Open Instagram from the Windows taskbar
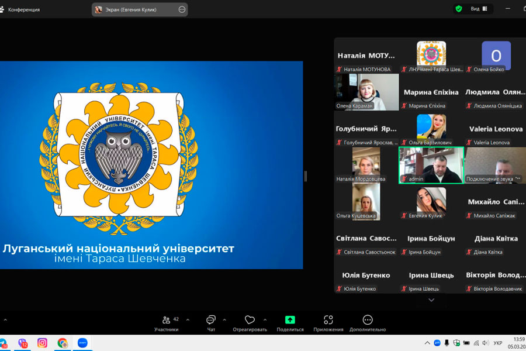The height and width of the screenshot is (351, 526). coord(42,343)
